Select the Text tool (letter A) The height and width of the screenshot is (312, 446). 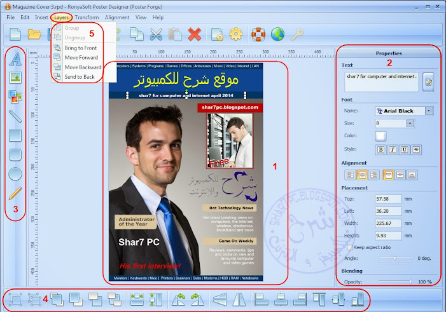15,59
